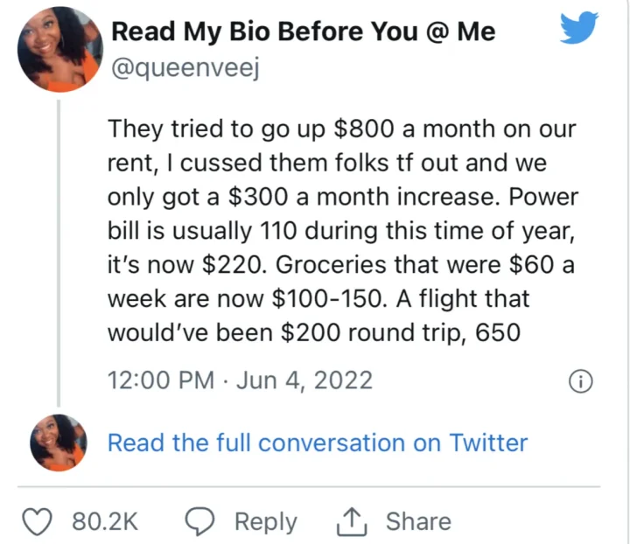630x544 pixels.
Task: Click the info circle icon
Action: (x=581, y=380)
